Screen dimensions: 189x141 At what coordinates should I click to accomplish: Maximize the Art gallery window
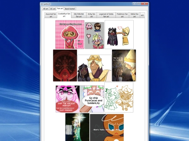(139, 3)
